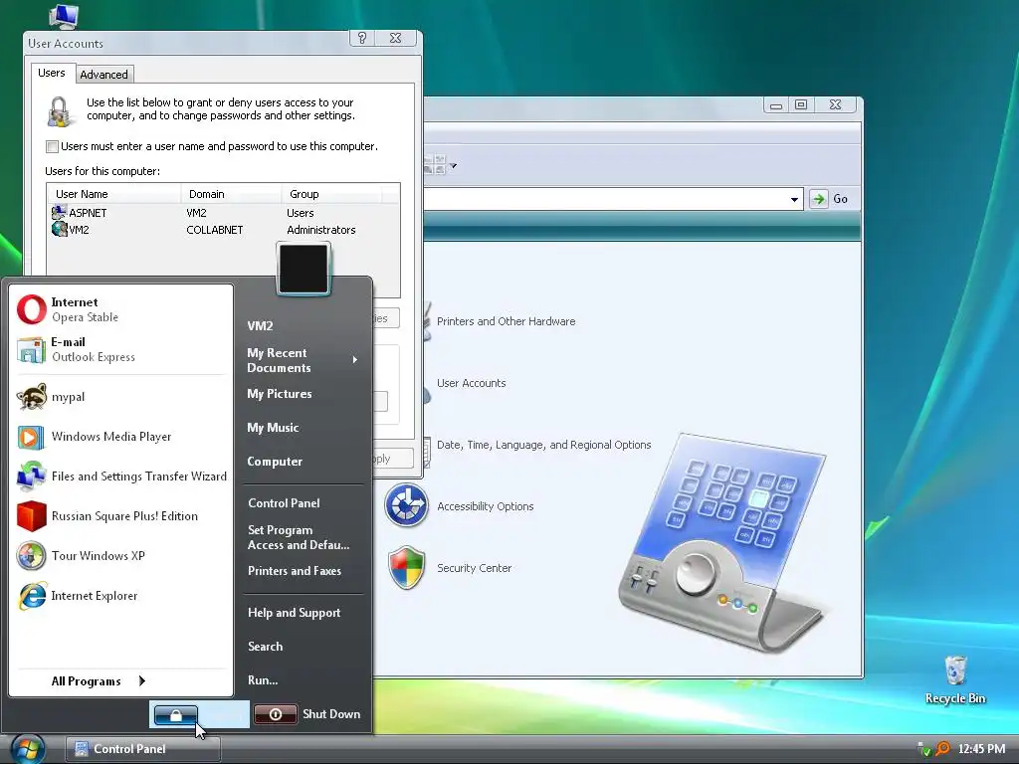Open the Recycle Bin on desktop

955,679
